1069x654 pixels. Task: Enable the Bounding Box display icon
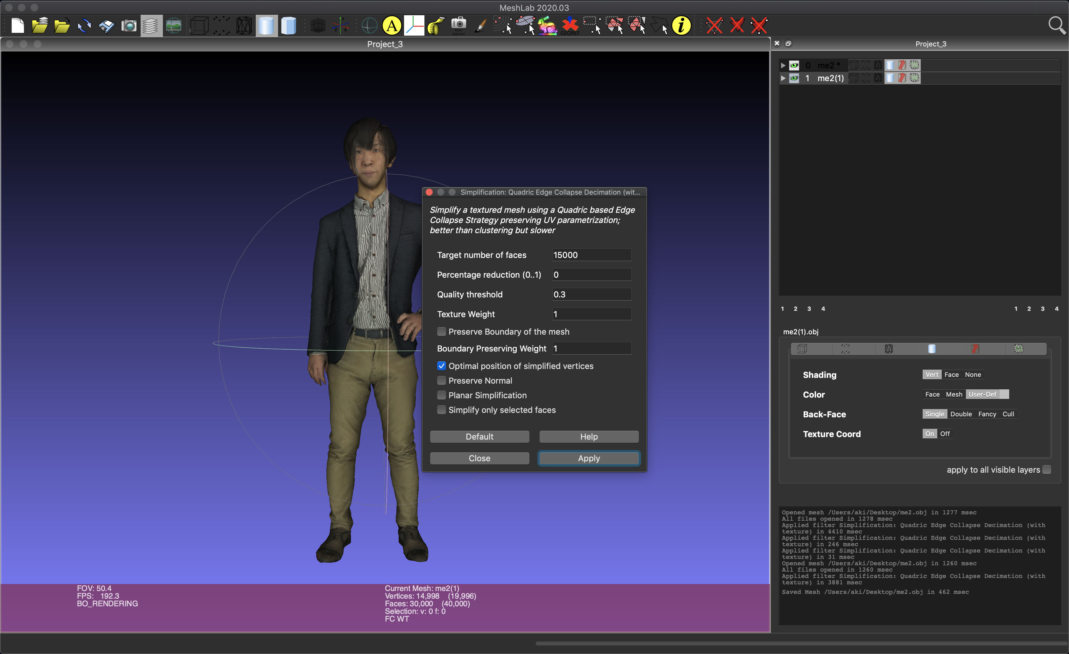(x=199, y=25)
